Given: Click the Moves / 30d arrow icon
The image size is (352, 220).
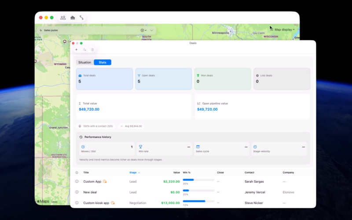Looking at the screenshot, I should 83,147.
